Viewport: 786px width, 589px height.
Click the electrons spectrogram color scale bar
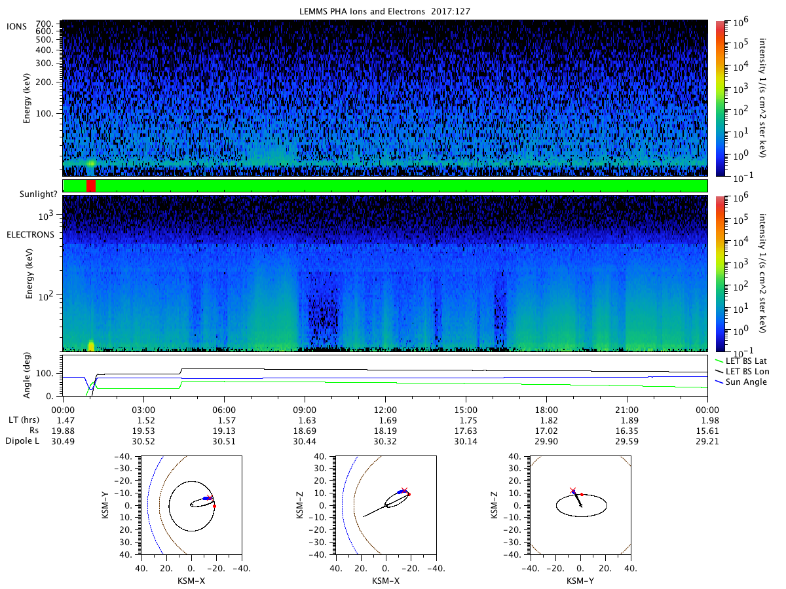pos(721,273)
